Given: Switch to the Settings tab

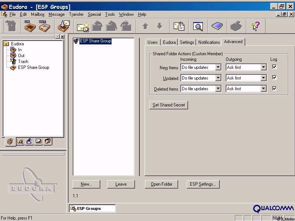Looking at the screenshot, I should (x=187, y=42).
